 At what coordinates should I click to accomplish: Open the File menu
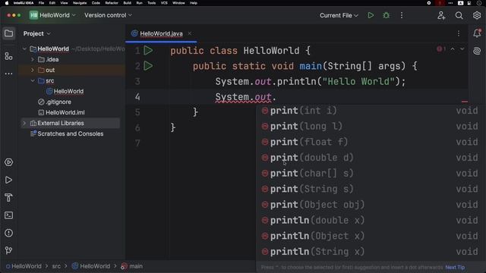(x=41, y=3)
